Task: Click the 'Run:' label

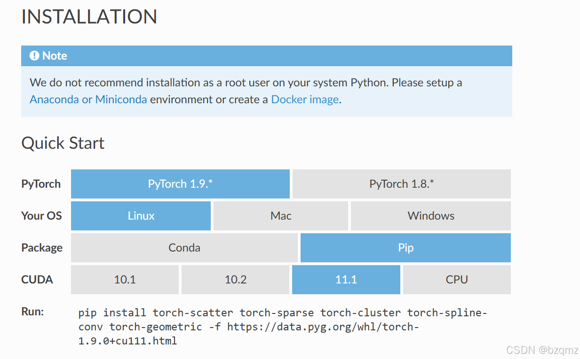Action: 32,312
